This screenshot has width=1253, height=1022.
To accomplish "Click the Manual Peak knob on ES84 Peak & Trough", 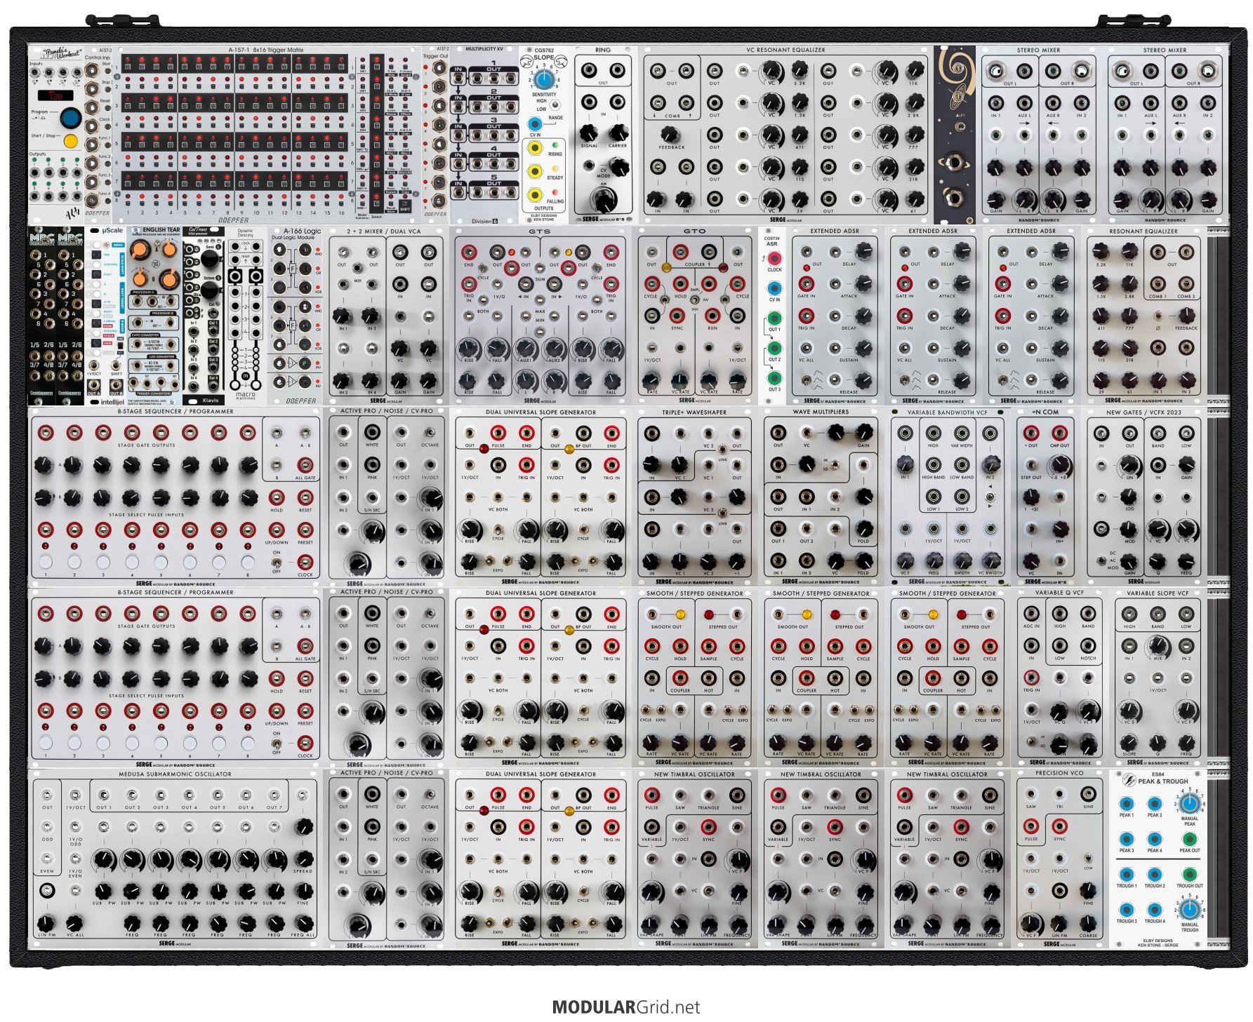I will tap(1188, 803).
